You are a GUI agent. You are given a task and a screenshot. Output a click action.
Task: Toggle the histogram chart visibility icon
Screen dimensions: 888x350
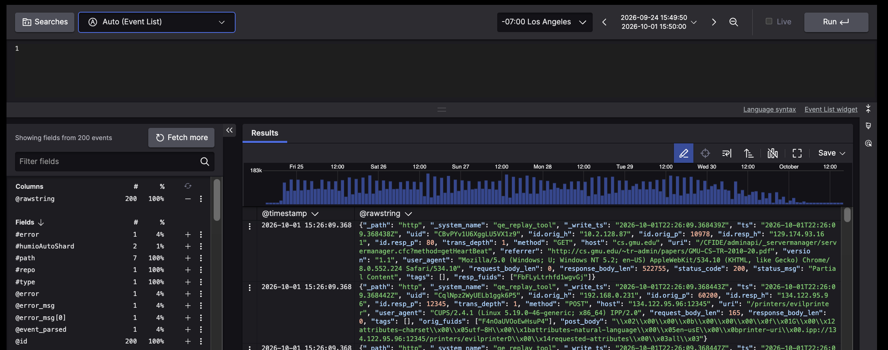(x=773, y=153)
